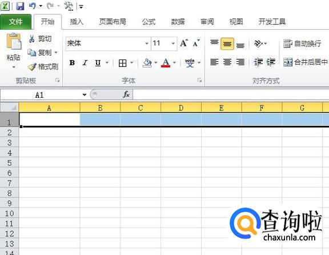
Task: Open the font size dropdown arrow
Action: point(173,43)
